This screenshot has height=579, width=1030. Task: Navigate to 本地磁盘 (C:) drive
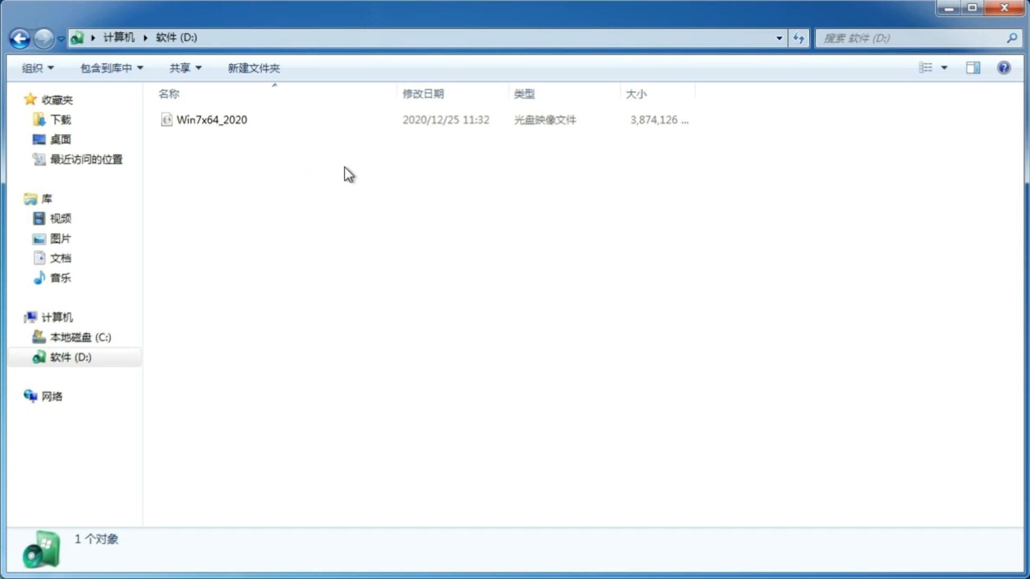79,337
